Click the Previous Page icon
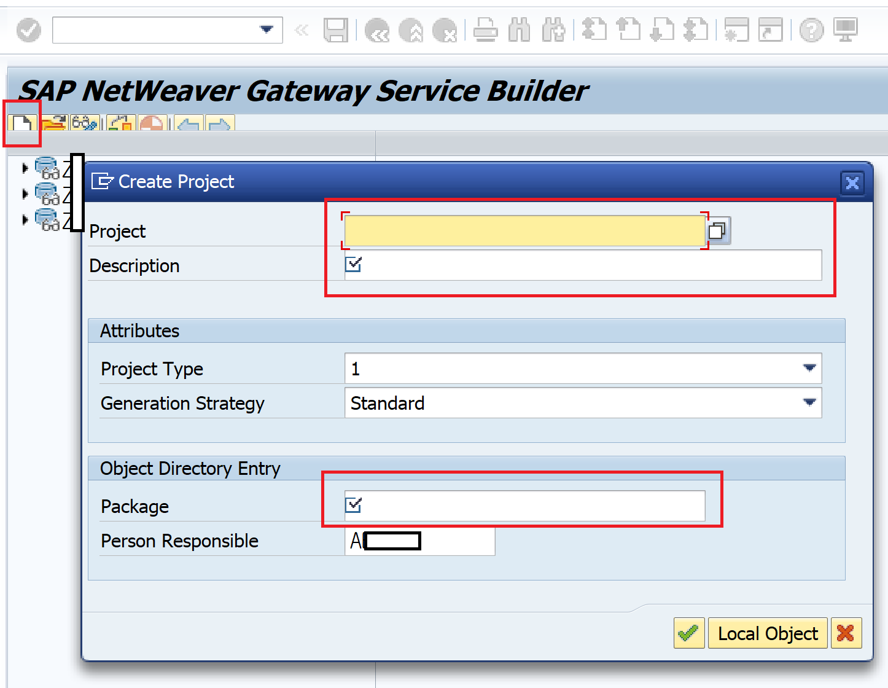The height and width of the screenshot is (688, 888). point(628,29)
